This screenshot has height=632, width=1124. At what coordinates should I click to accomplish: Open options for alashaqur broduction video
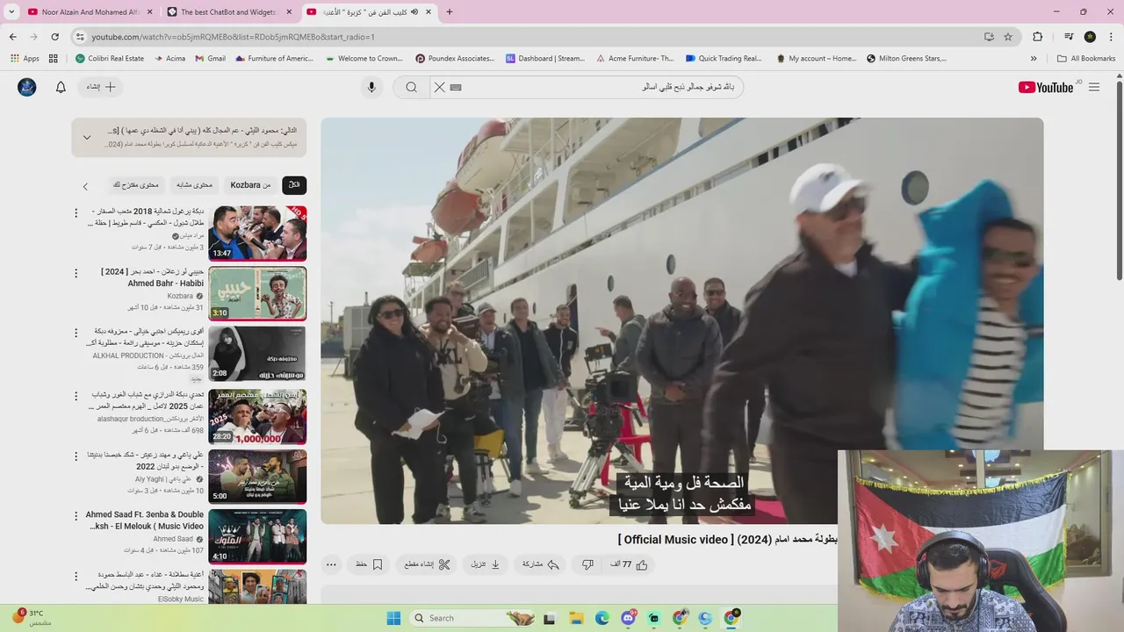click(76, 396)
